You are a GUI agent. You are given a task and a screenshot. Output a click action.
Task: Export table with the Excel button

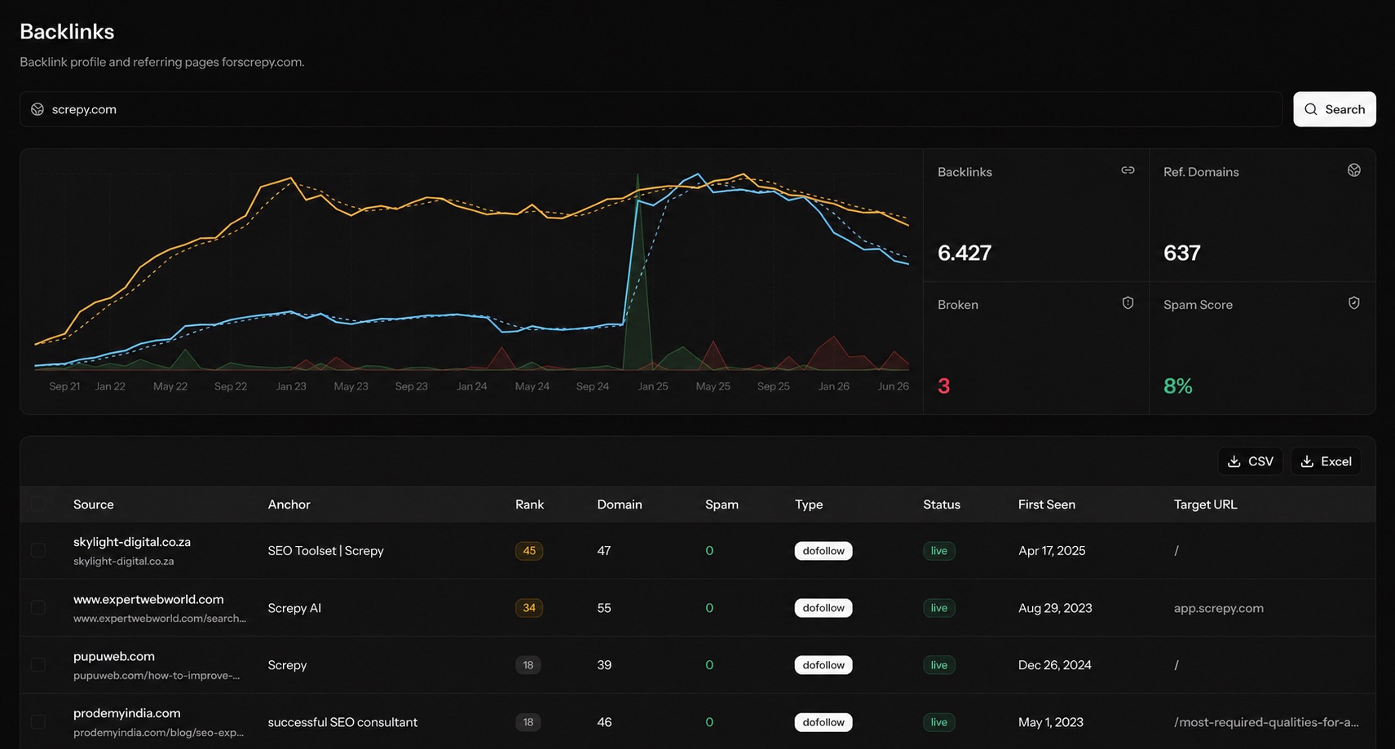[x=1326, y=461]
